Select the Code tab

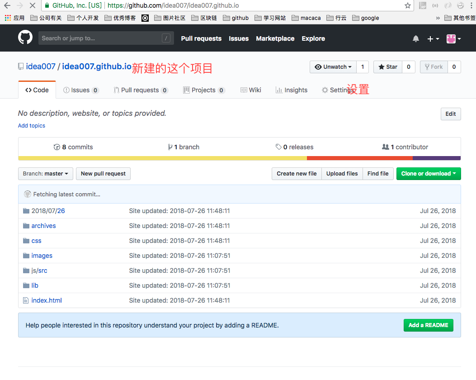click(37, 90)
